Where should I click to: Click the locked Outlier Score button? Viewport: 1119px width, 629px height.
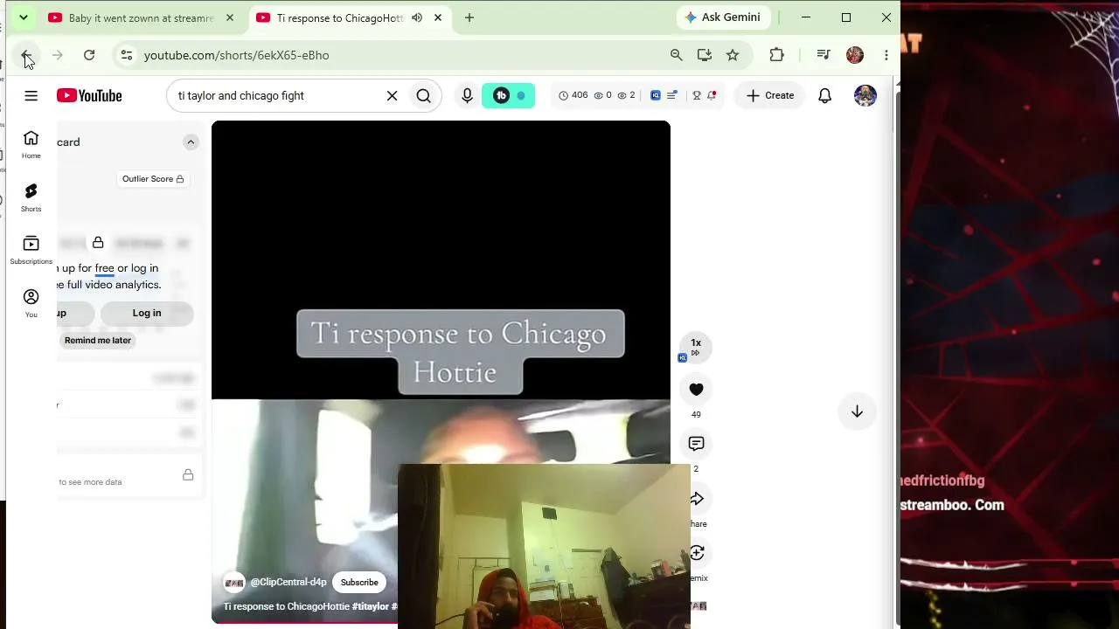click(x=153, y=179)
